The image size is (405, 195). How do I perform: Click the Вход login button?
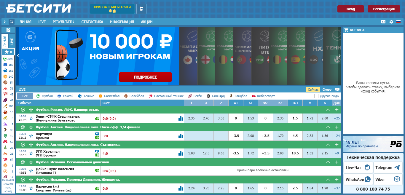[351, 9]
